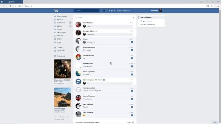Open the second dialog with long-haired avatar

pos(105,33)
